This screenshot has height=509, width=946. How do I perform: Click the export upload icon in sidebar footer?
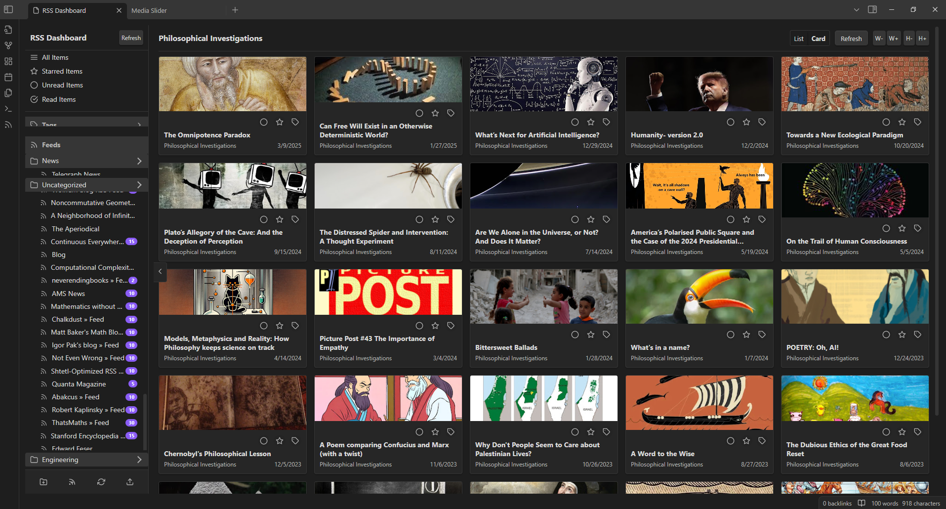tap(130, 482)
